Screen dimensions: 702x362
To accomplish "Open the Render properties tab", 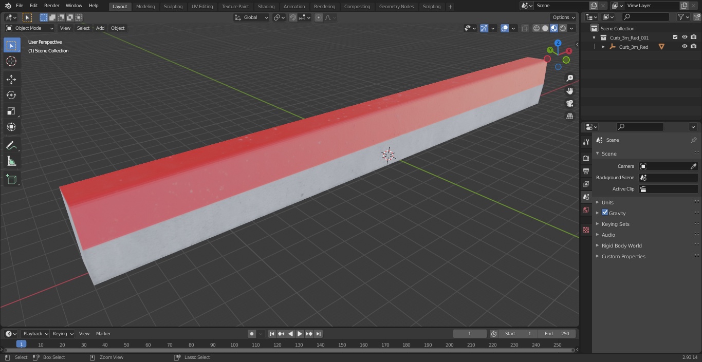I will pyautogui.click(x=586, y=158).
